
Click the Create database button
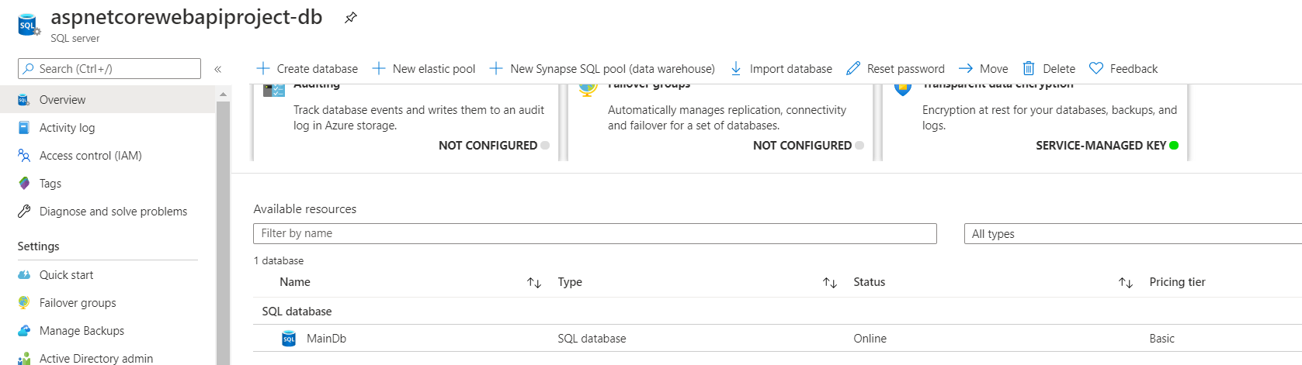(307, 69)
